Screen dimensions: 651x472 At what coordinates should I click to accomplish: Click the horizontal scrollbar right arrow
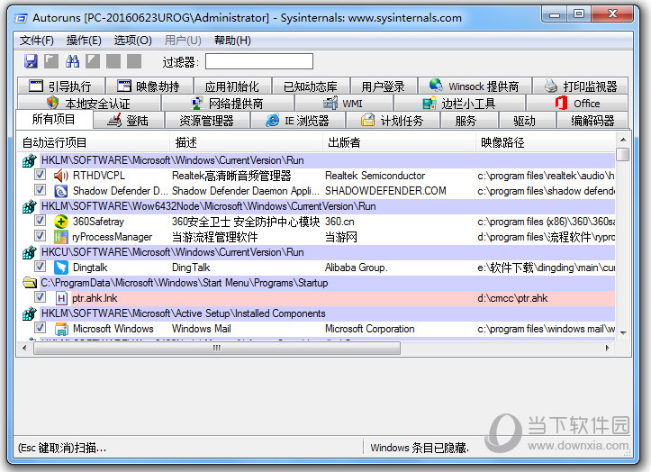(607, 348)
